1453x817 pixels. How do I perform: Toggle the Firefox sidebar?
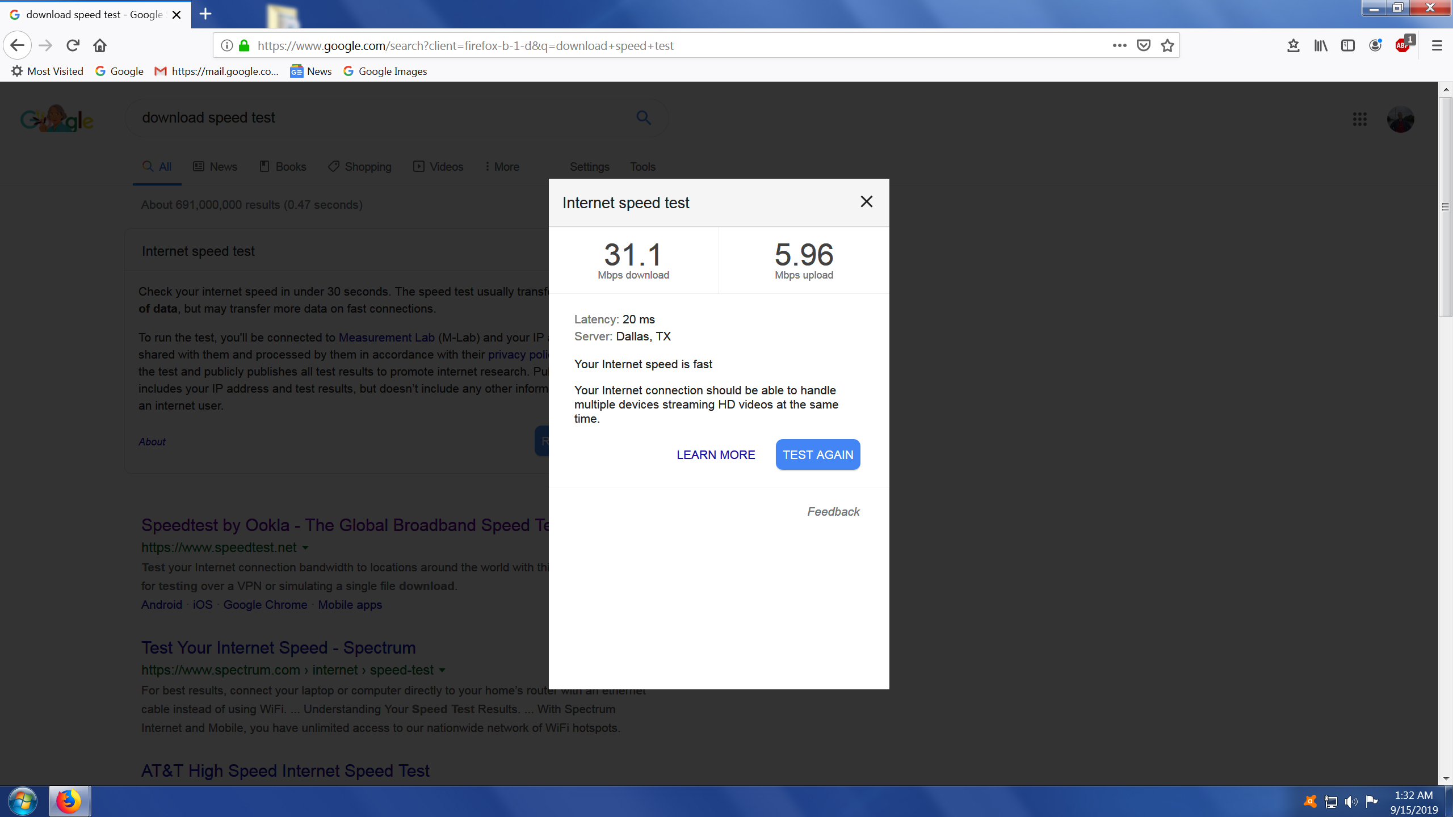(x=1348, y=45)
